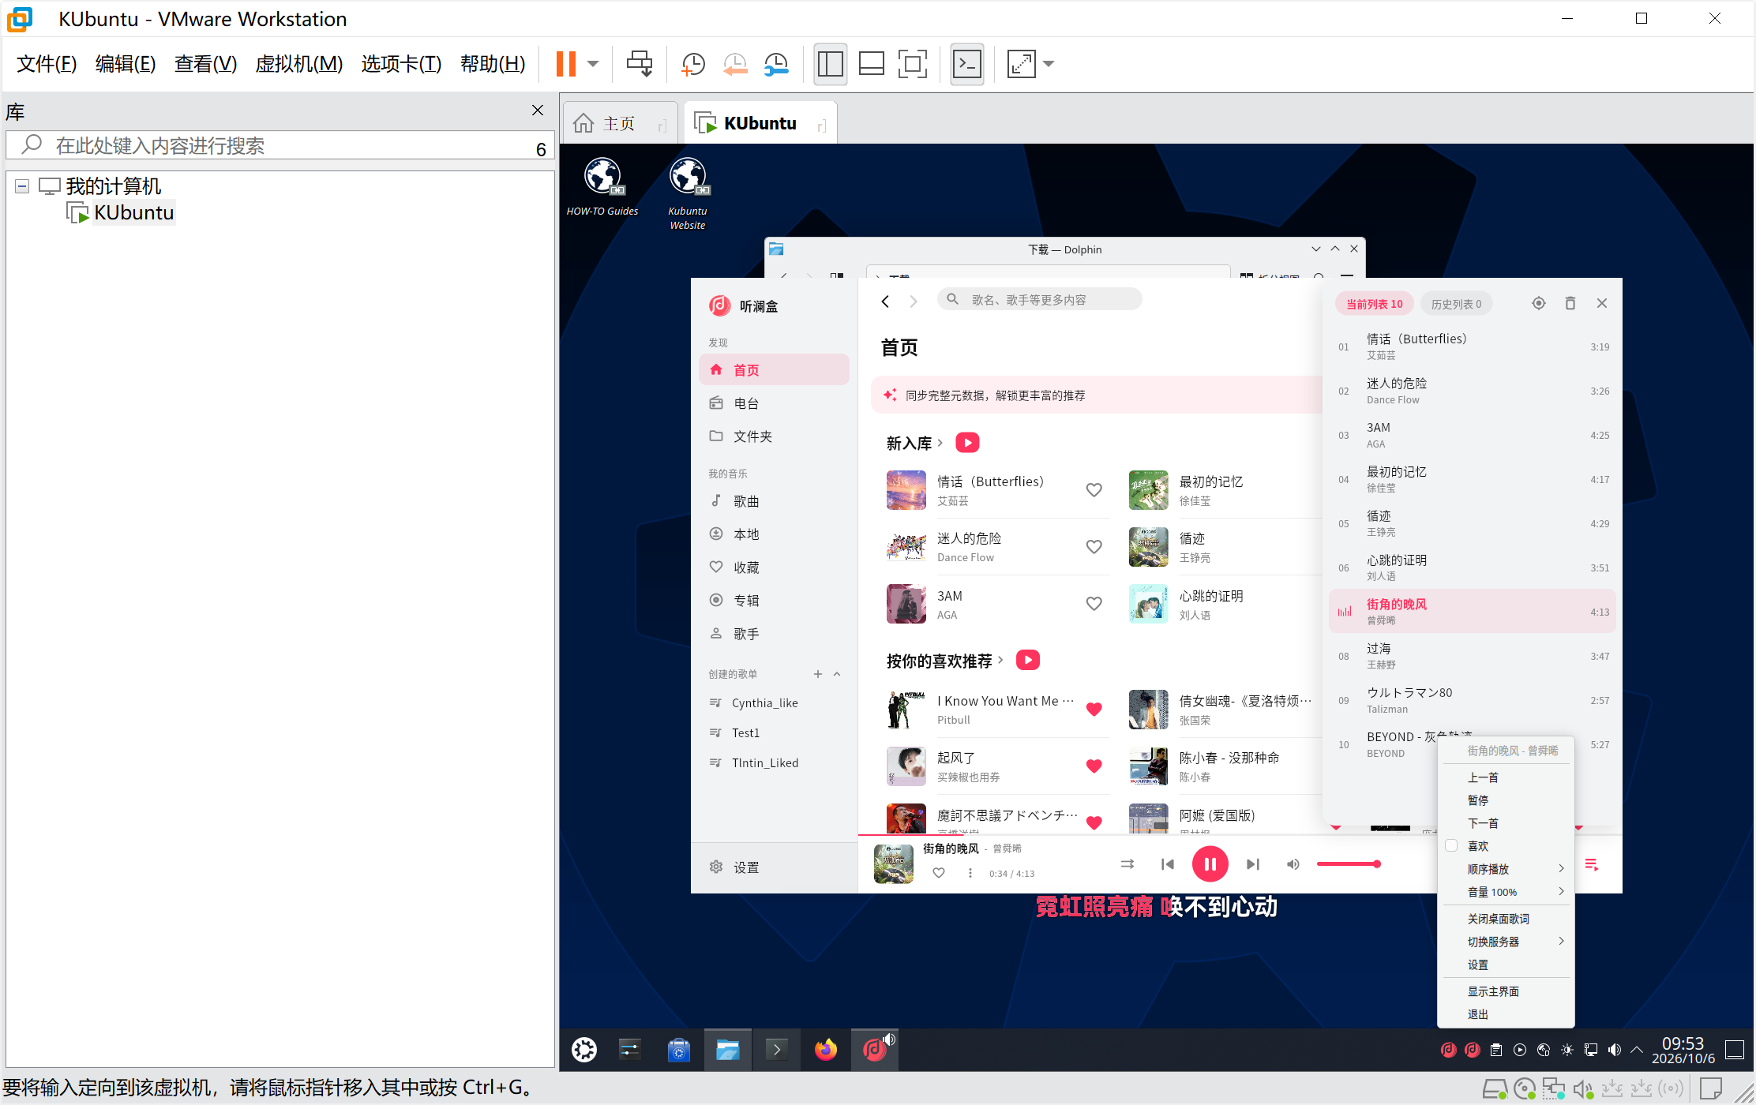1756x1105 pixels.
Task: Navigate back with the left arrow icon
Action: pyautogui.click(x=885, y=302)
